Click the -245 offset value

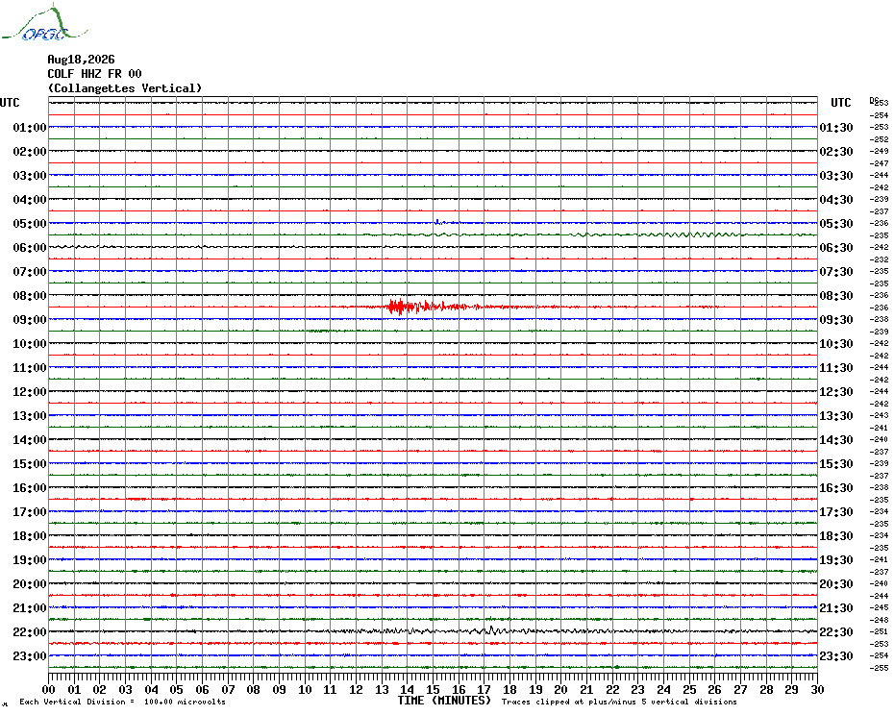click(880, 607)
